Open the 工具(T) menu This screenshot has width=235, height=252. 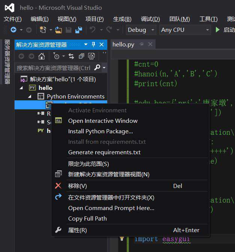pyautogui.click(x=208, y=19)
